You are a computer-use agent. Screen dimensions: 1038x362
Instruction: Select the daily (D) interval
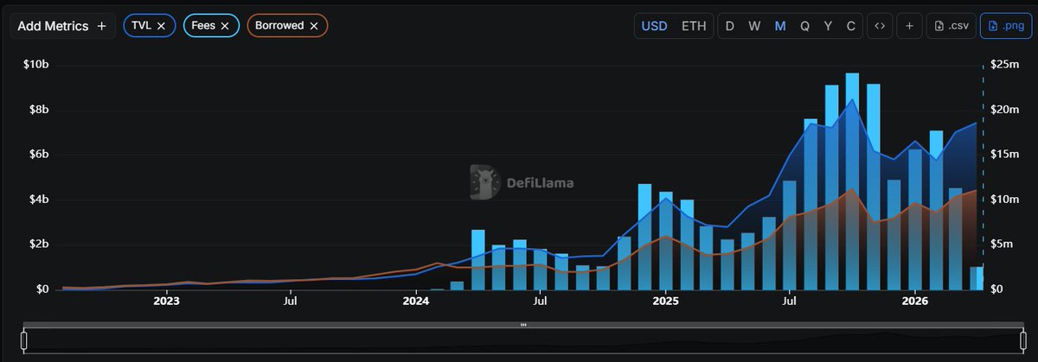[x=729, y=26]
